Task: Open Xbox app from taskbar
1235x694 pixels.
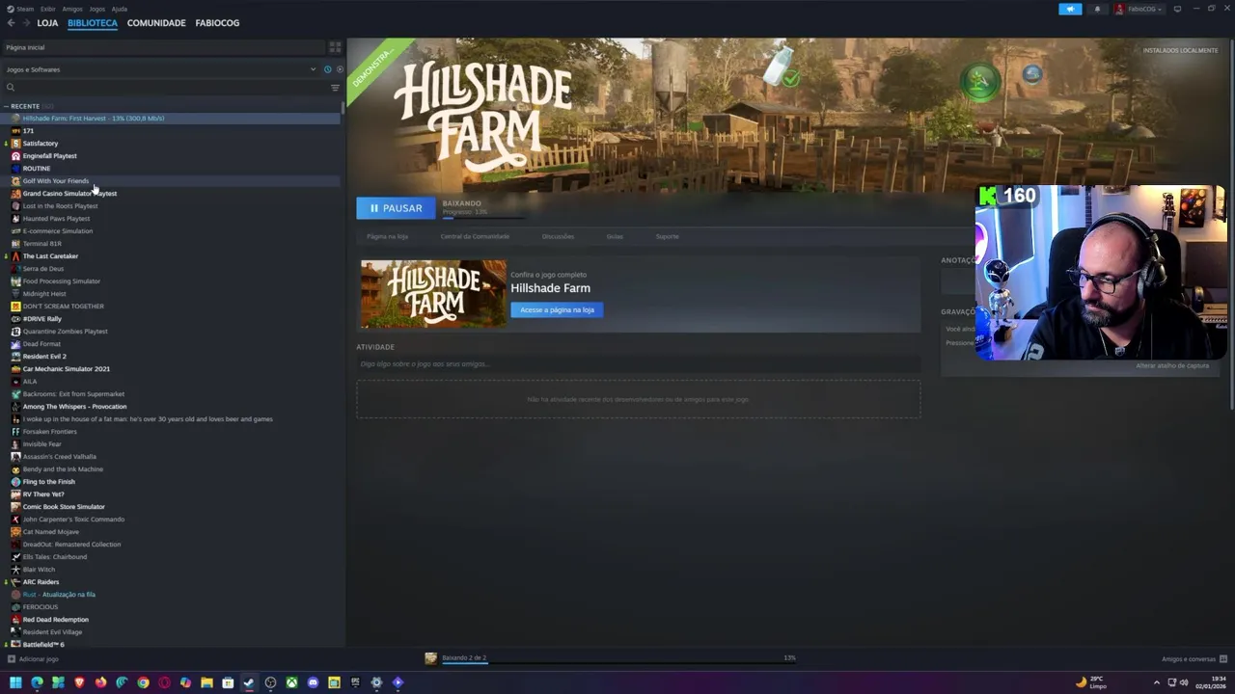Action: coord(291,682)
